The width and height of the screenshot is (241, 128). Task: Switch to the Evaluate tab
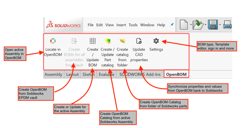pyautogui.click(x=106, y=74)
